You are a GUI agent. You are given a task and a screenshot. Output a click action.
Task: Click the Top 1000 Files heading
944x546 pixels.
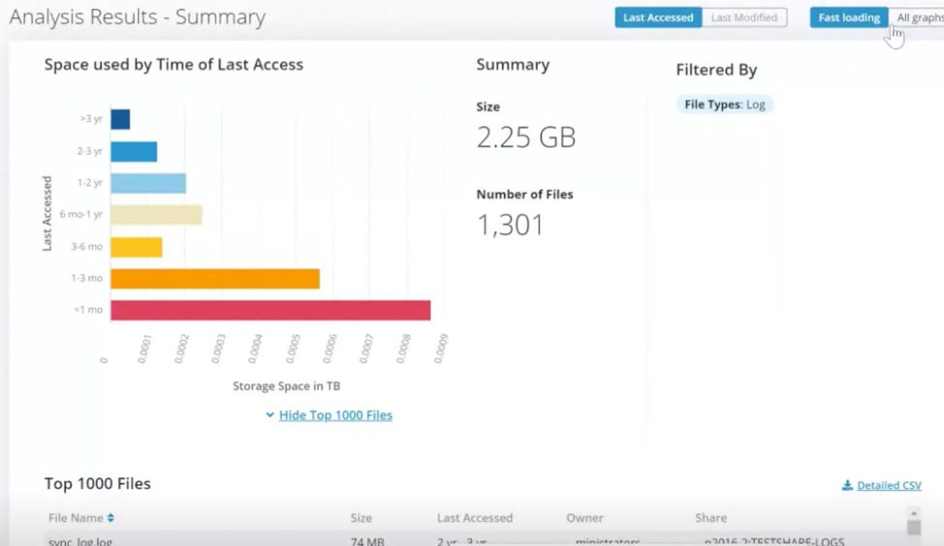coord(98,483)
